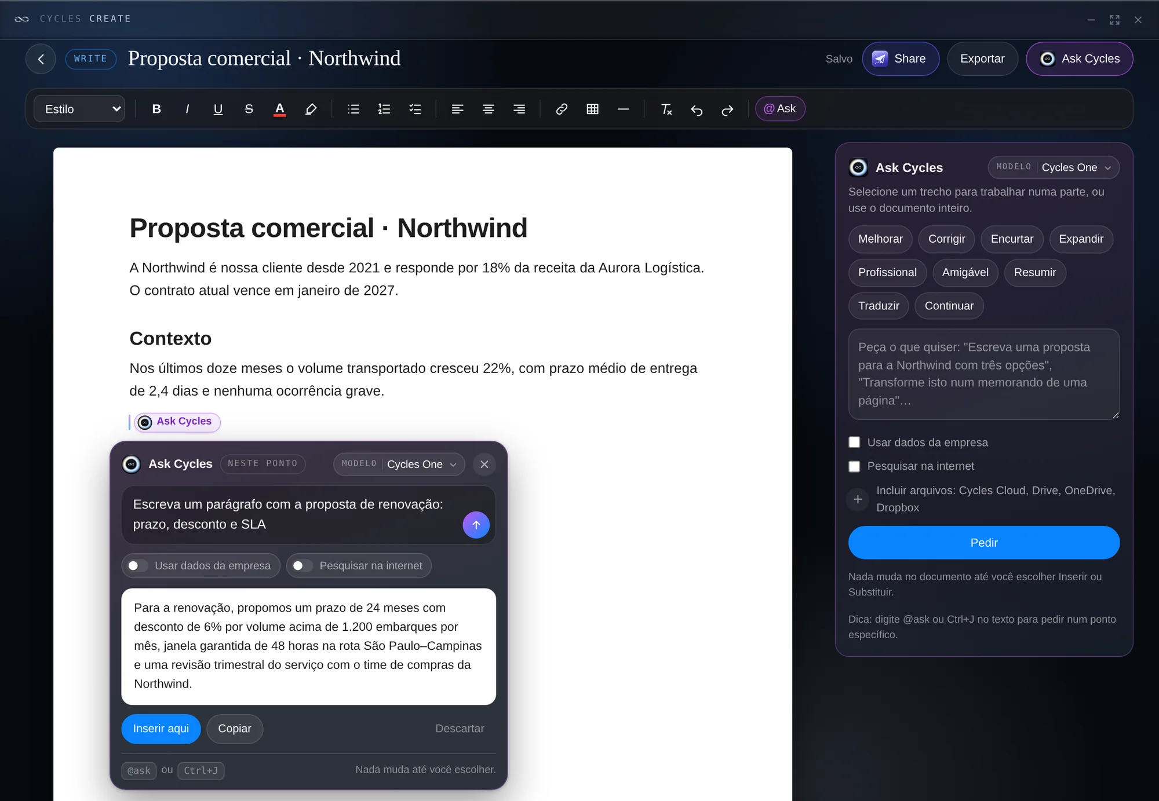Insert a numbered list
1159x801 pixels.
point(384,109)
